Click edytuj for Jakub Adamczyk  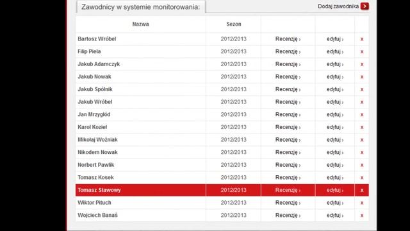[335, 64]
